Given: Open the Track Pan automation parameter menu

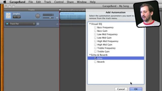Looking at the screenshot, I should pyautogui.click(x=22, y=24).
